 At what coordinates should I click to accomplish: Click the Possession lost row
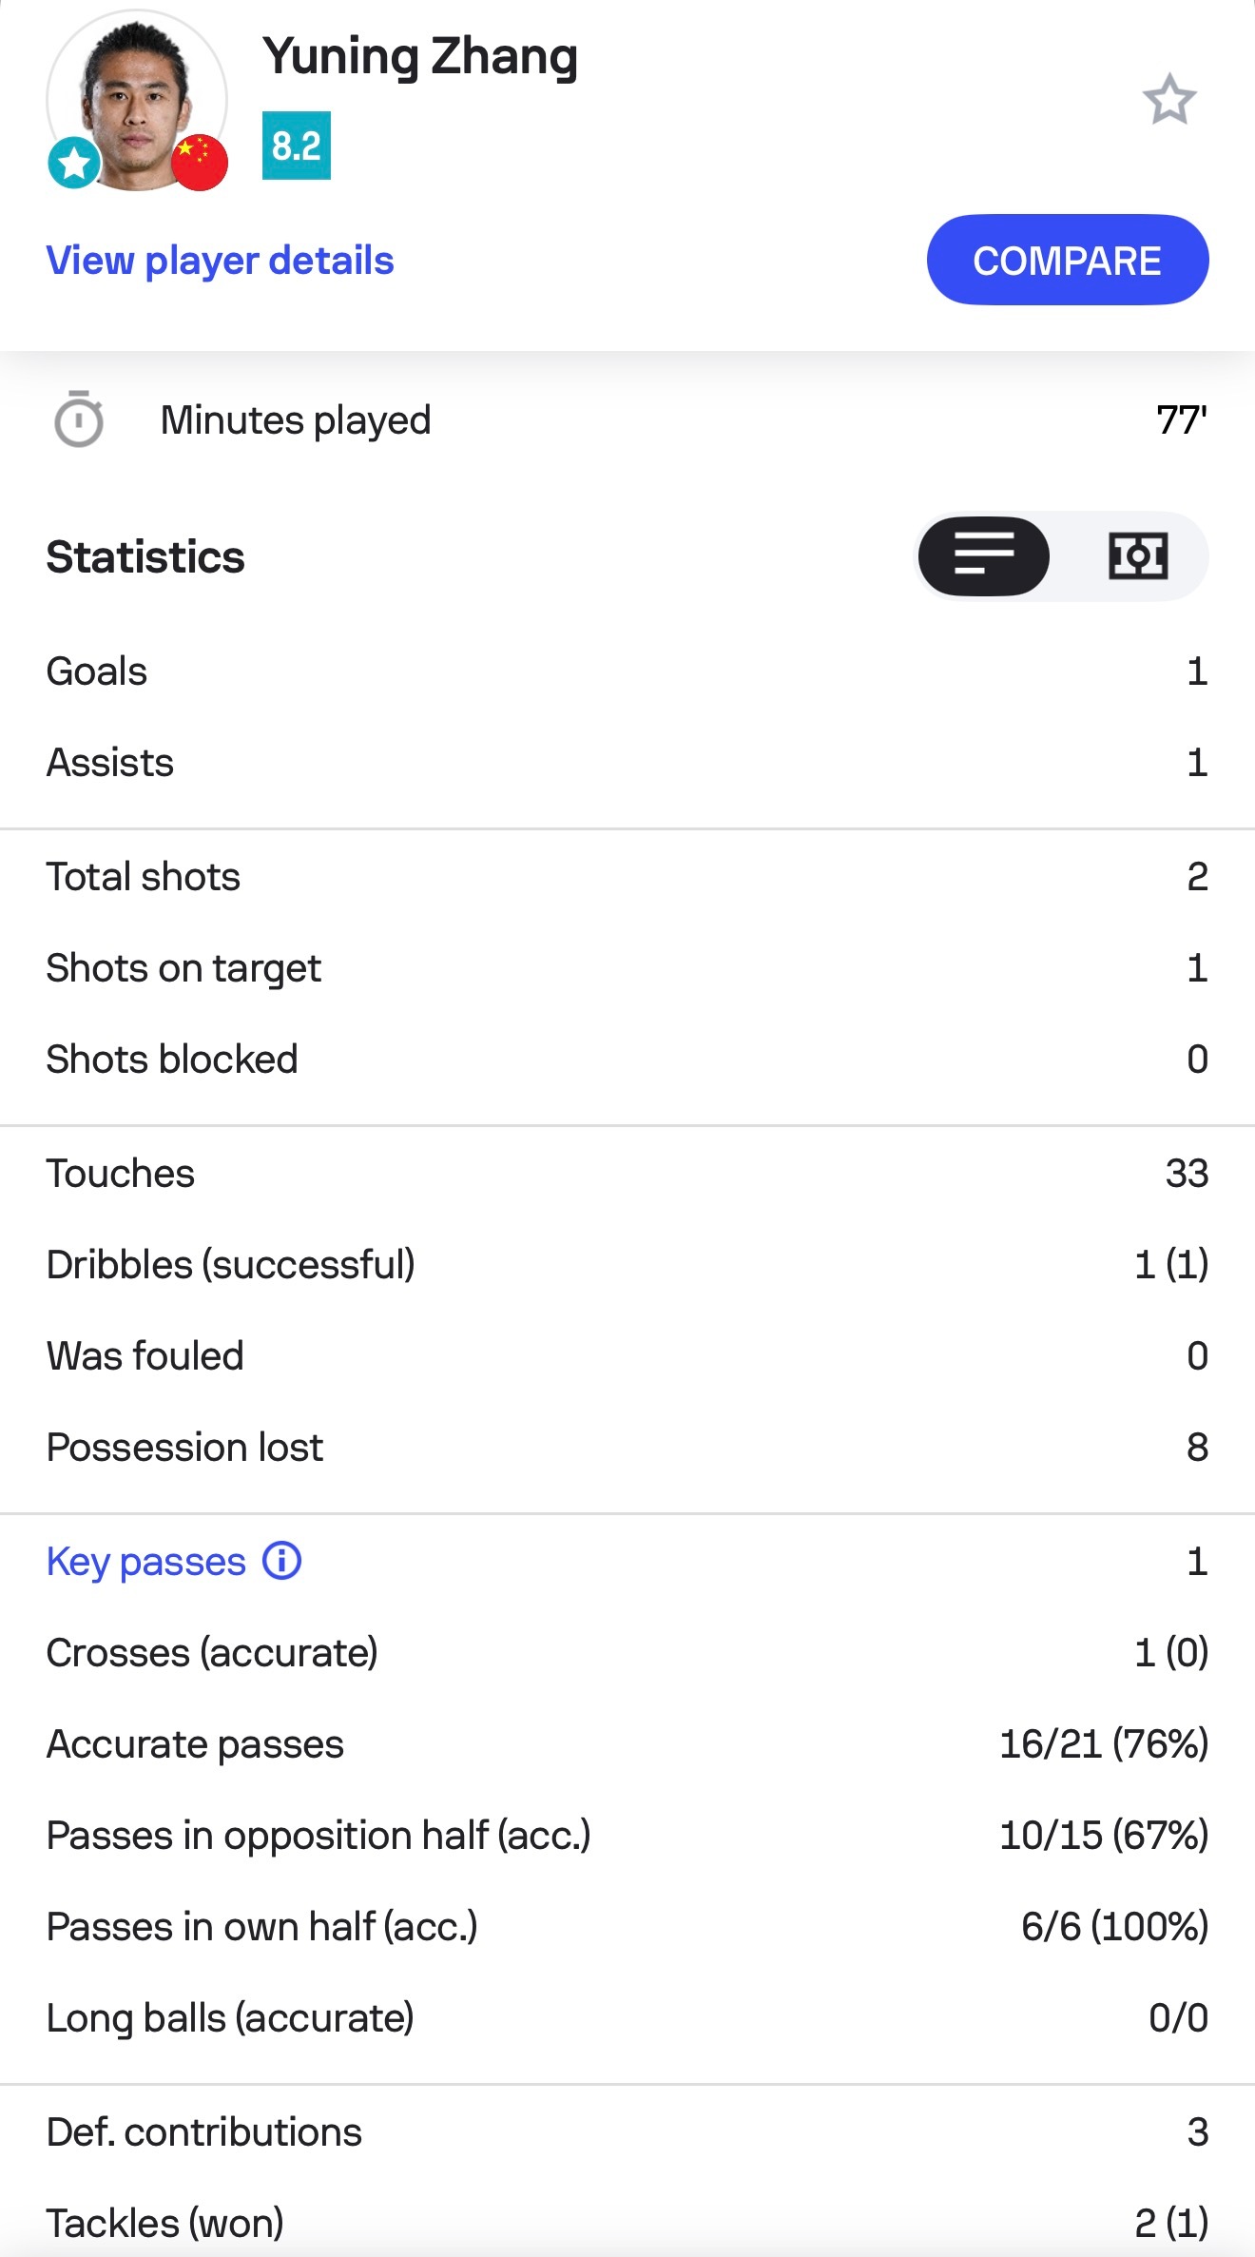[627, 1448]
